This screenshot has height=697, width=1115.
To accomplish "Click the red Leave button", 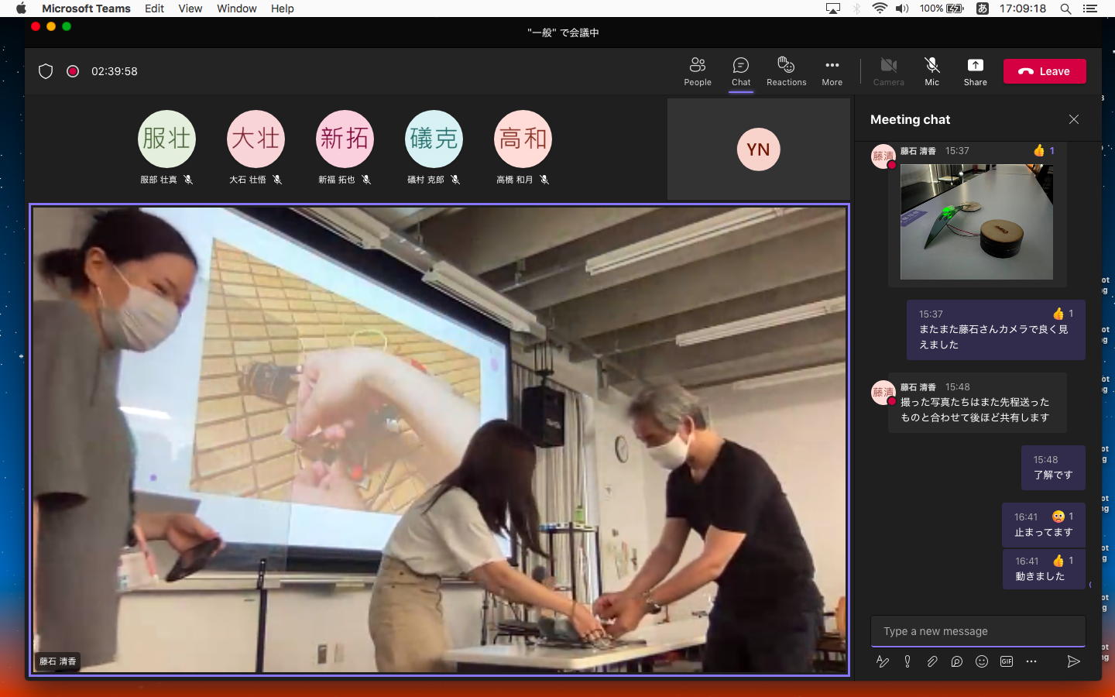I will [x=1045, y=71].
